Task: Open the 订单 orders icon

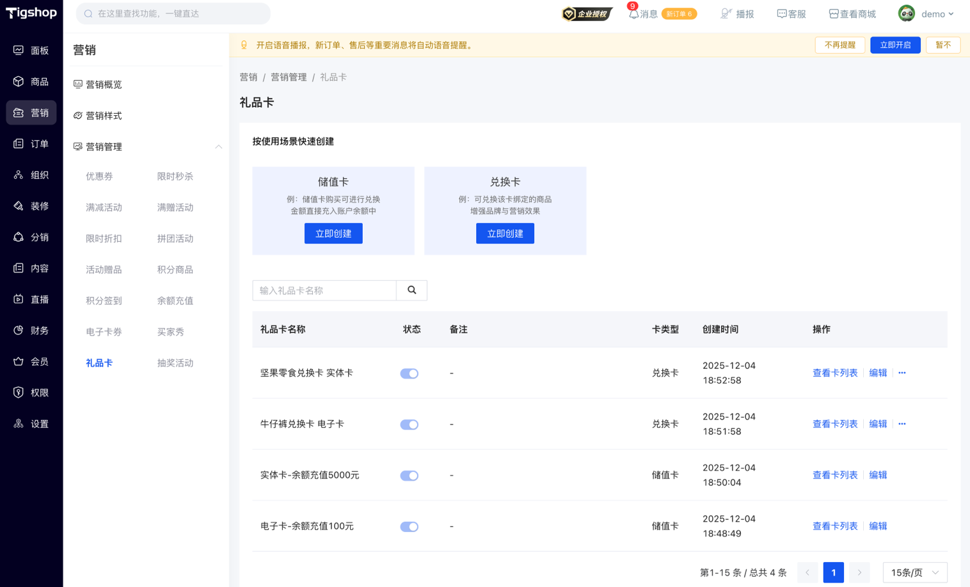Action: (19, 144)
